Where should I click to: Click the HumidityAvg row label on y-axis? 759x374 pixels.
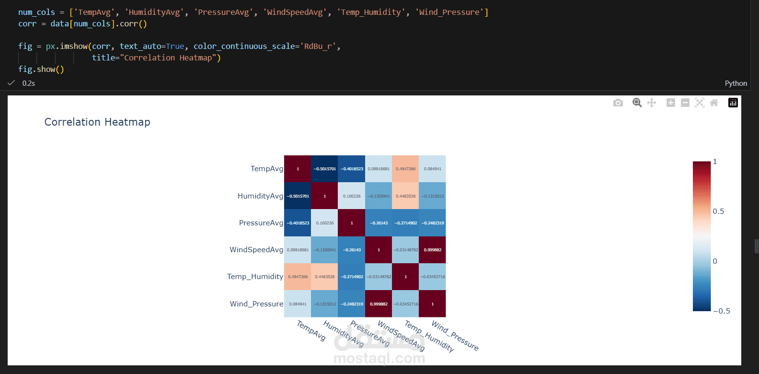click(261, 196)
